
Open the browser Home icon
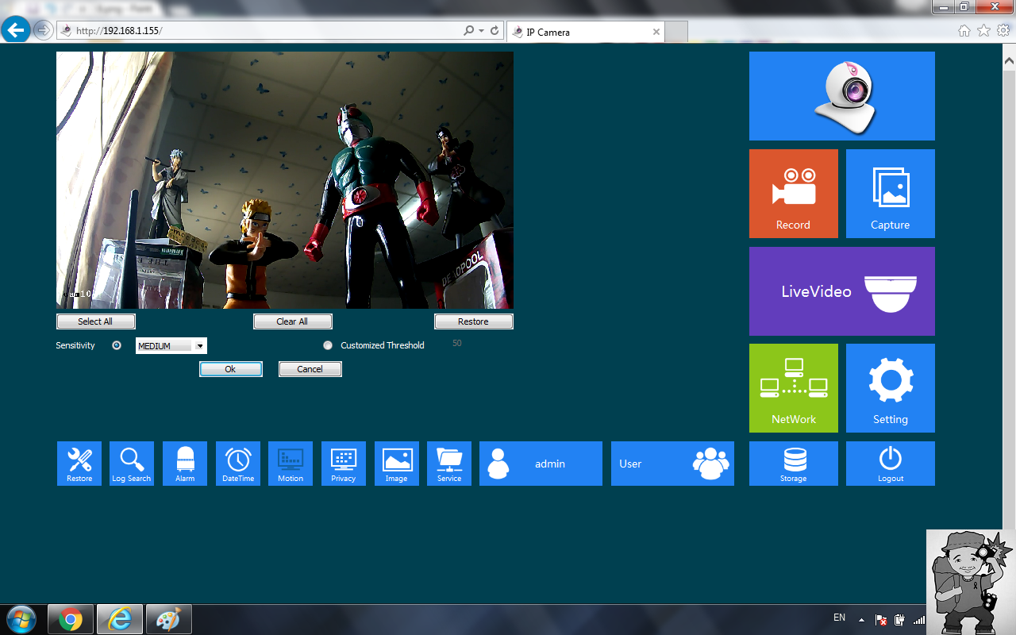click(x=964, y=30)
